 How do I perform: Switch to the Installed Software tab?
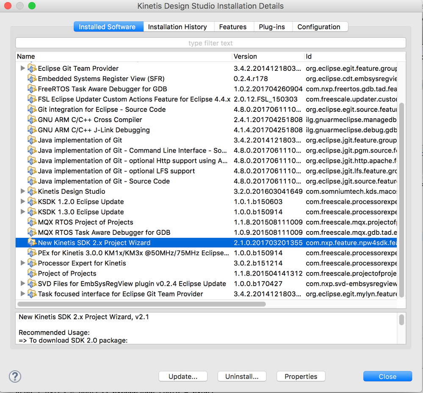pyautogui.click(x=108, y=27)
